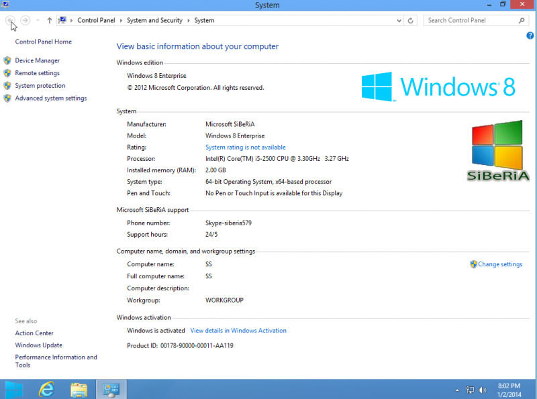Click the search magnifier icon
This screenshot has height=399, width=537.
[x=522, y=21]
